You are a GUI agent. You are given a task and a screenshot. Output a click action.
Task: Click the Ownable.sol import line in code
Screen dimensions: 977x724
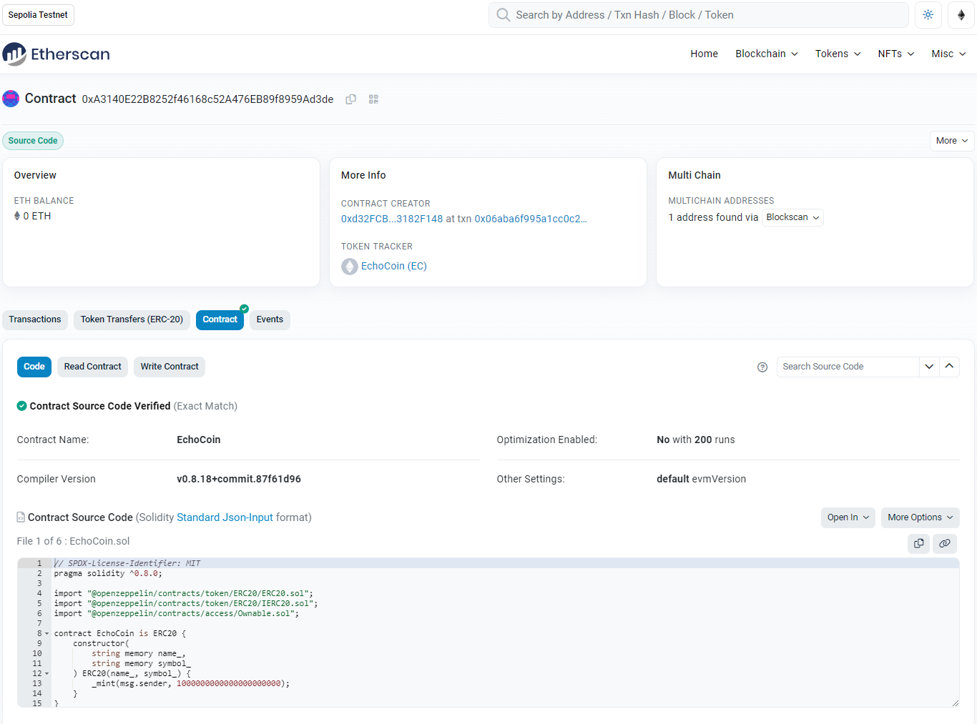point(177,613)
